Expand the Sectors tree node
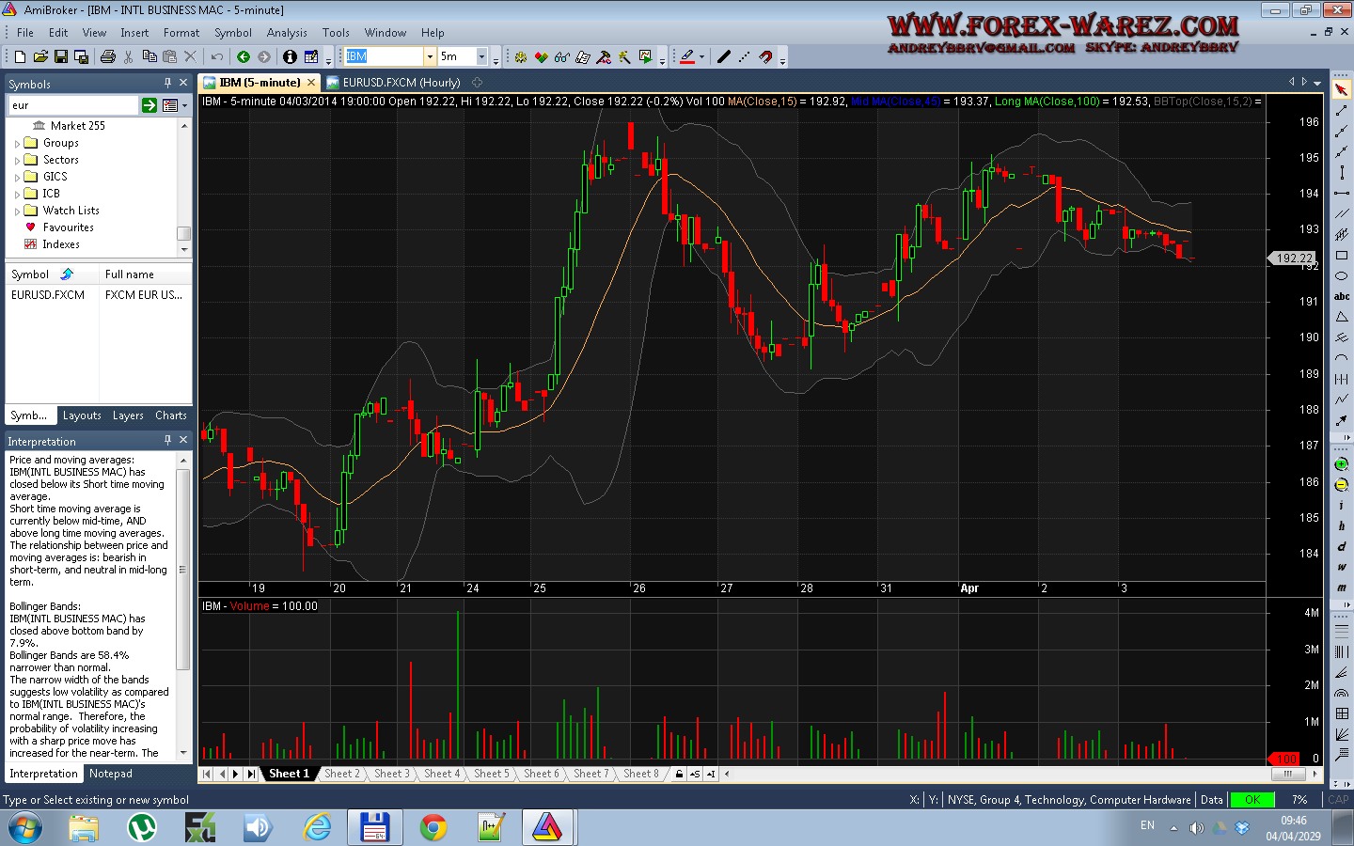 point(17,161)
